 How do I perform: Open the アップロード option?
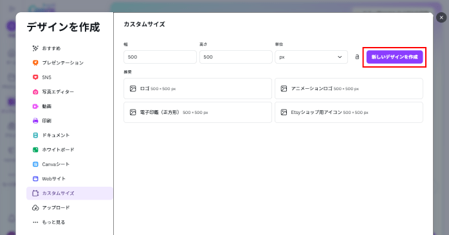pos(69,208)
